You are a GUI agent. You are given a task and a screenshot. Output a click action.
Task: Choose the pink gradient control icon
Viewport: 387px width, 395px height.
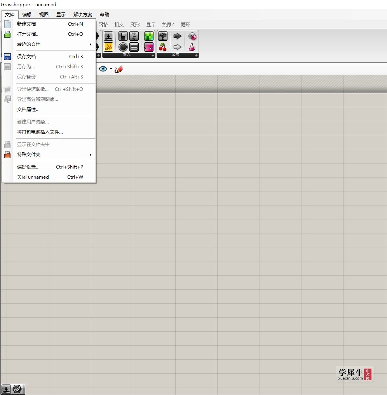click(149, 47)
